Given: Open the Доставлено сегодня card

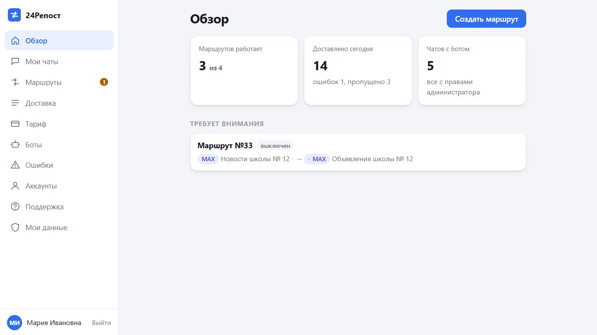Looking at the screenshot, I should pyautogui.click(x=358, y=70).
